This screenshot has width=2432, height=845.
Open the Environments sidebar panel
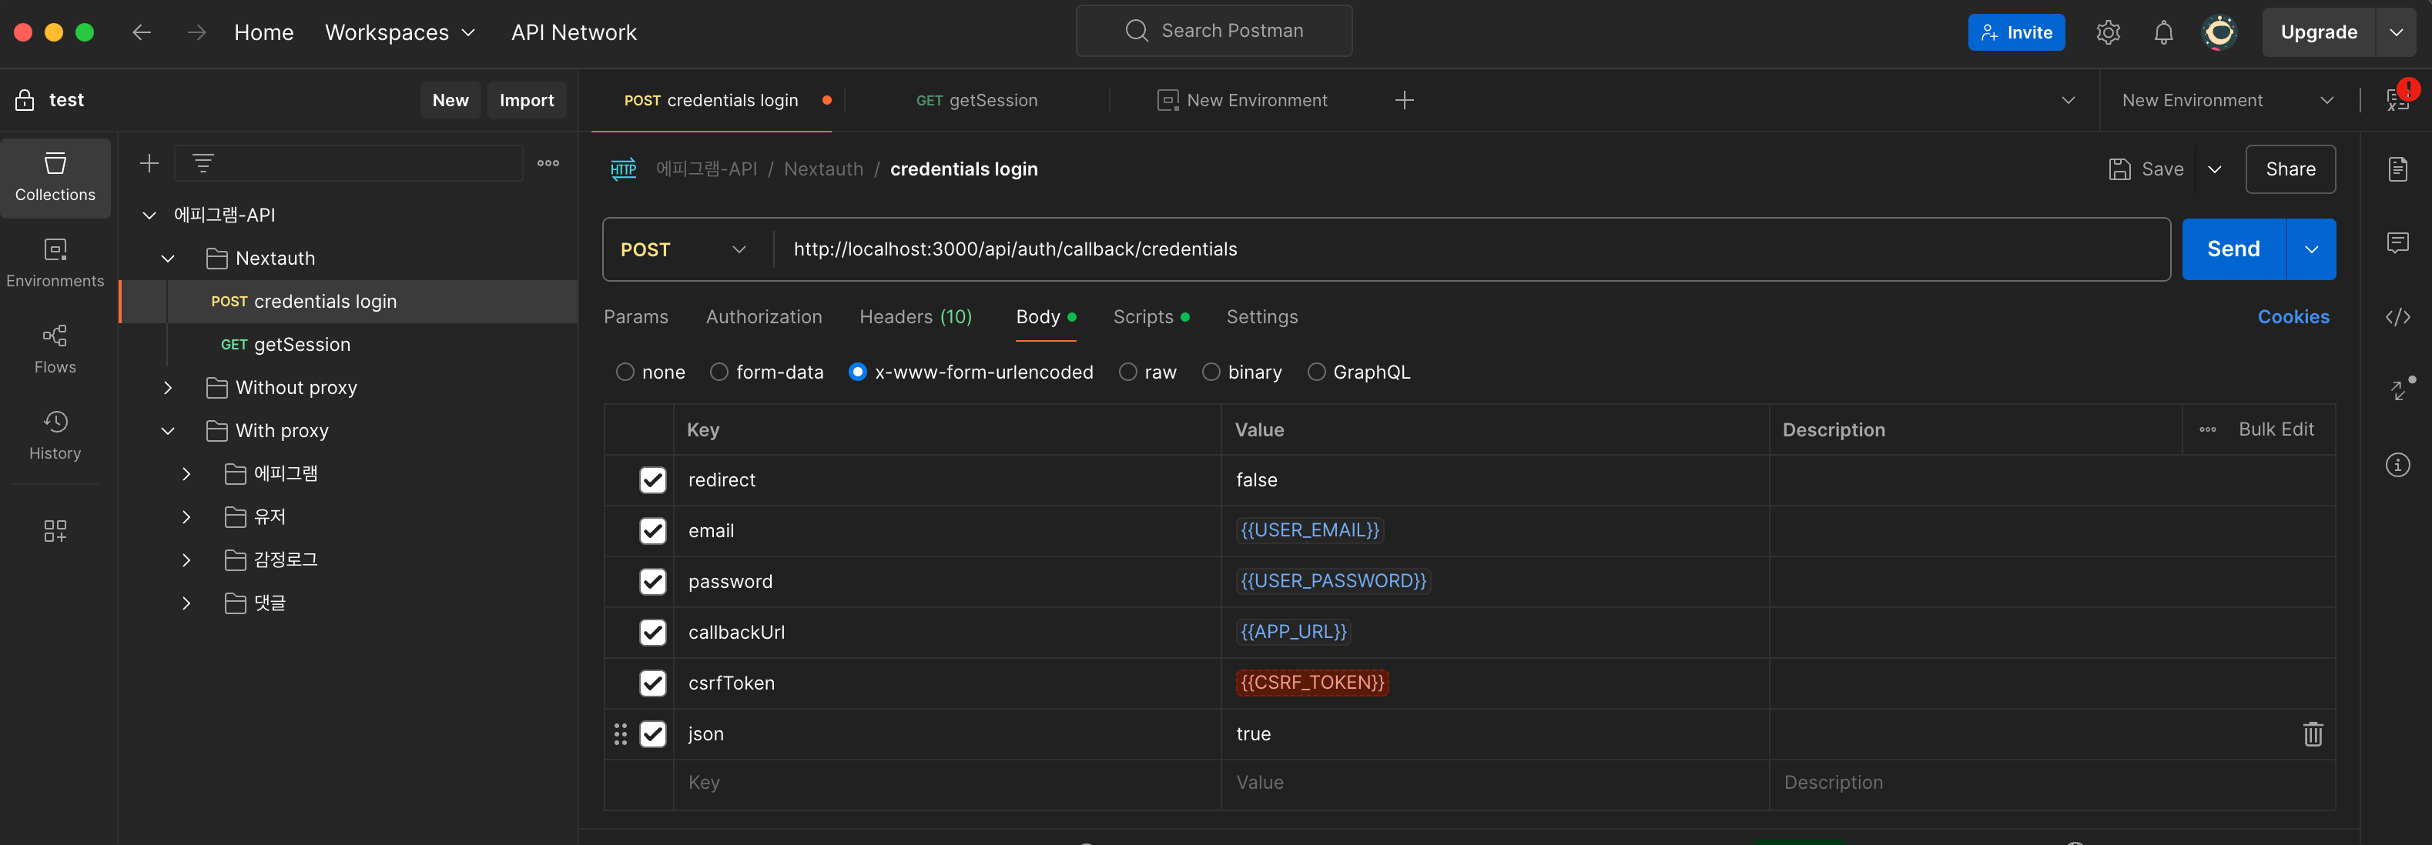[x=55, y=262]
